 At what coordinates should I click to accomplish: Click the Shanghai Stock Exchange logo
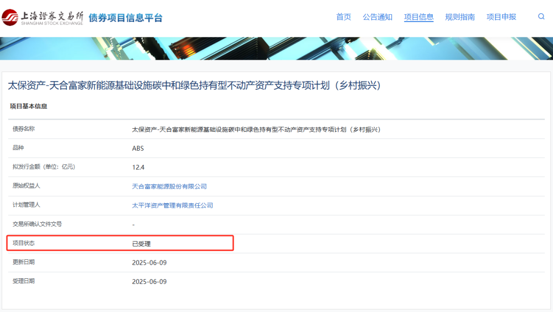[x=42, y=17]
